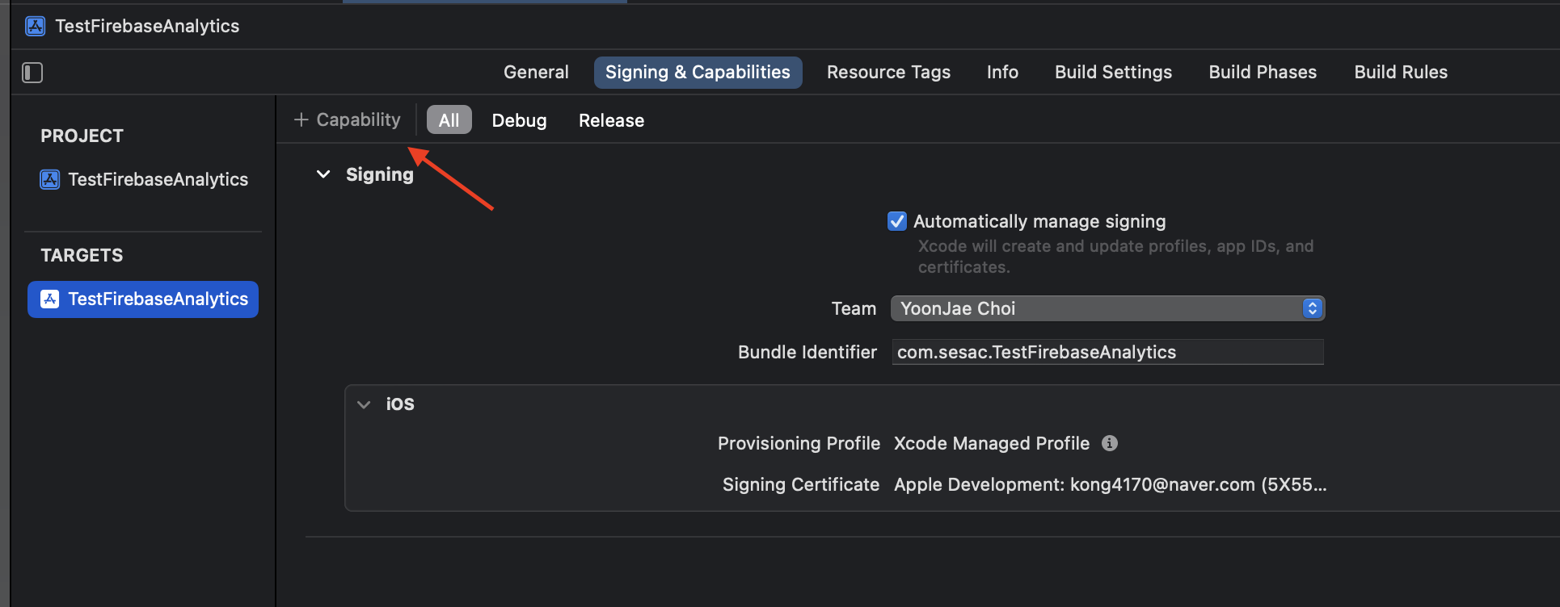Click the Signing section heading
Image resolution: width=1560 pixels, height=607 pixels.
379,174
